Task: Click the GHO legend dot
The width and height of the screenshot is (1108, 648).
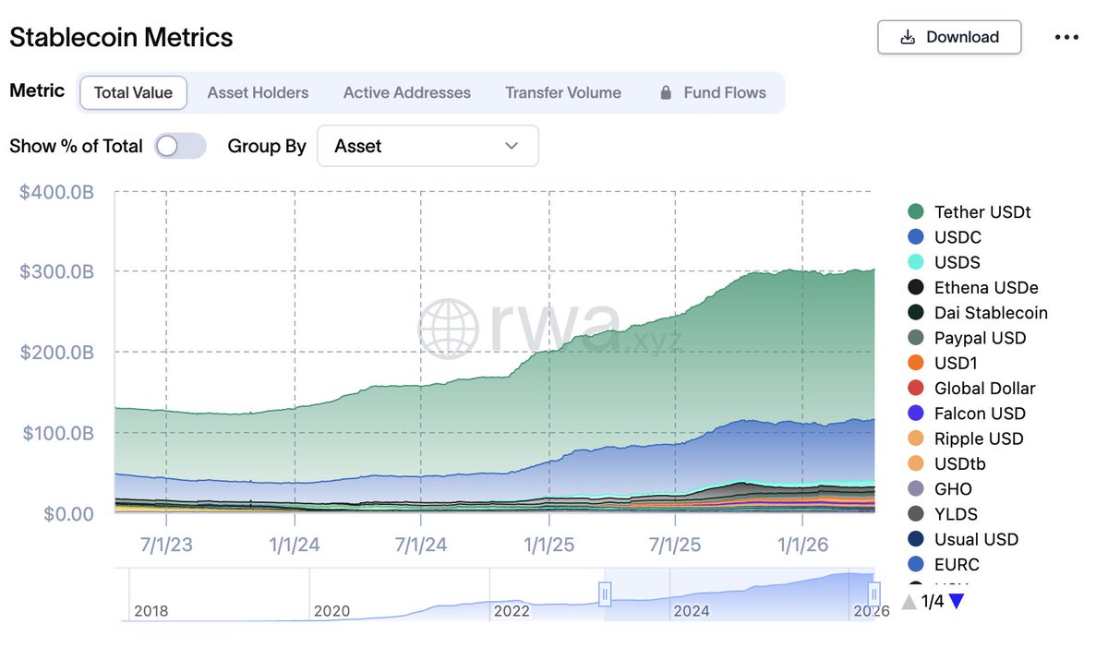Action: click(916, 489)
